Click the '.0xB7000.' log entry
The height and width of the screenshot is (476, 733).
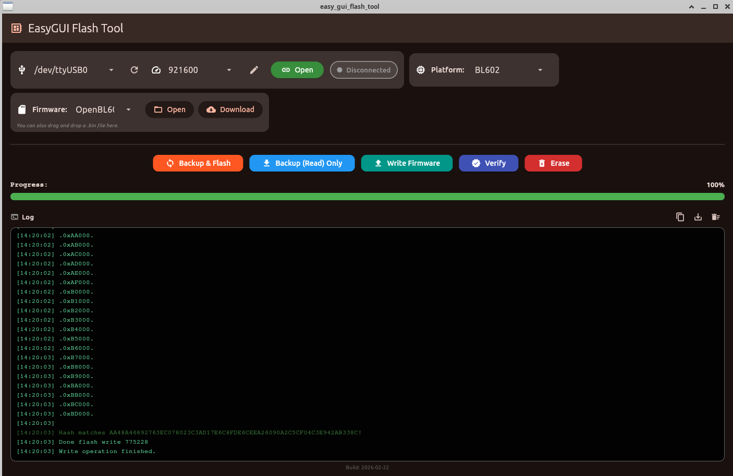55,358
